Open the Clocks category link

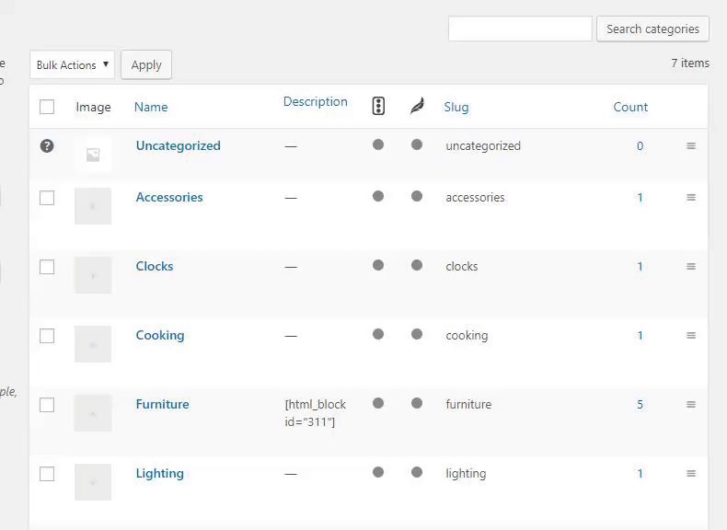(x=155, y=266)
